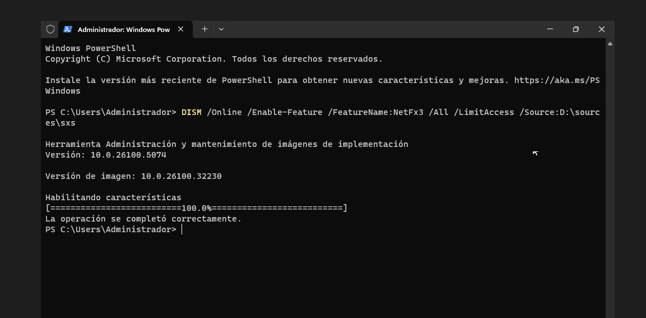
Task: Click the Copyright (C) Microsoft Corporation line
Action: click(214, 59)
